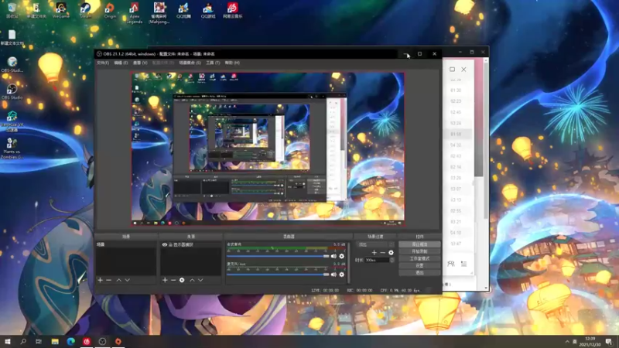Viewport: 619px width, 348px height.
Task: Select the 新建文本文档 text file on the desktop
Action: pos(12,37)
